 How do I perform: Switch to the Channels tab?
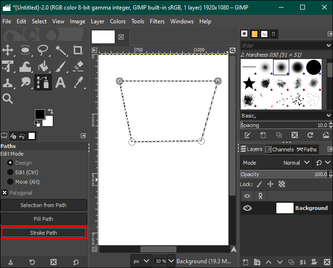[x=280, y=149]
